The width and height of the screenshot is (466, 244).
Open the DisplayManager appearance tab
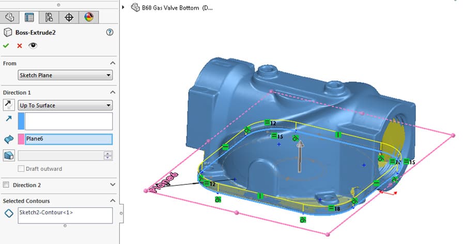(88, 17)
